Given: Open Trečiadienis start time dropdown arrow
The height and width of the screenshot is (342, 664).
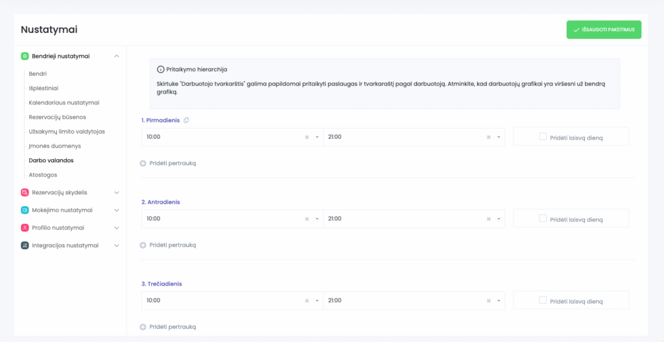Looking at the screenshot, I should (316, 300).
